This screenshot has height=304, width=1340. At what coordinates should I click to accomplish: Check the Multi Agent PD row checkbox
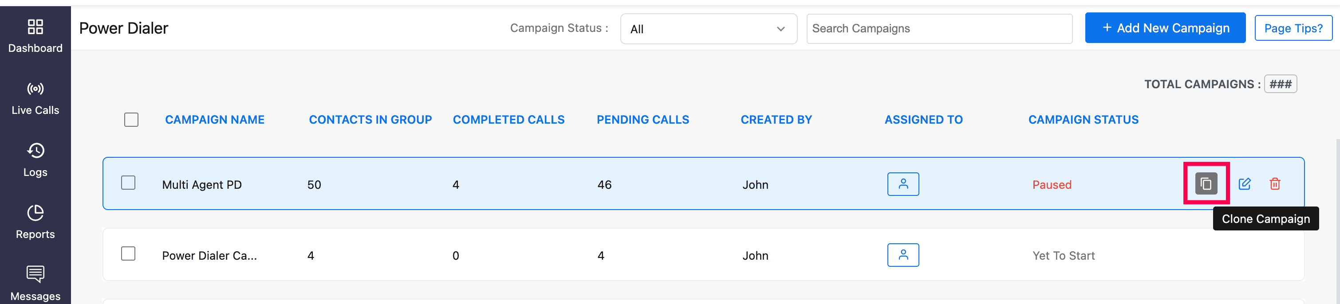[128, 183]
